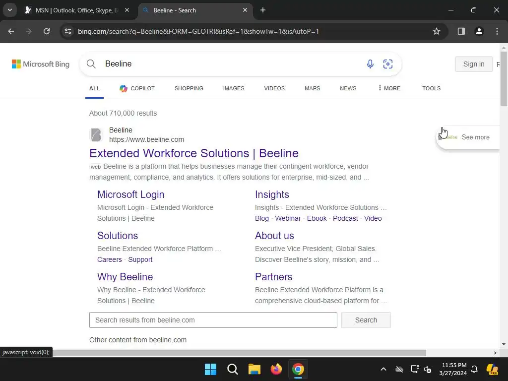Open the Insights sitelink
Screen dimensions: 508x381
click(x=272, y=194)
